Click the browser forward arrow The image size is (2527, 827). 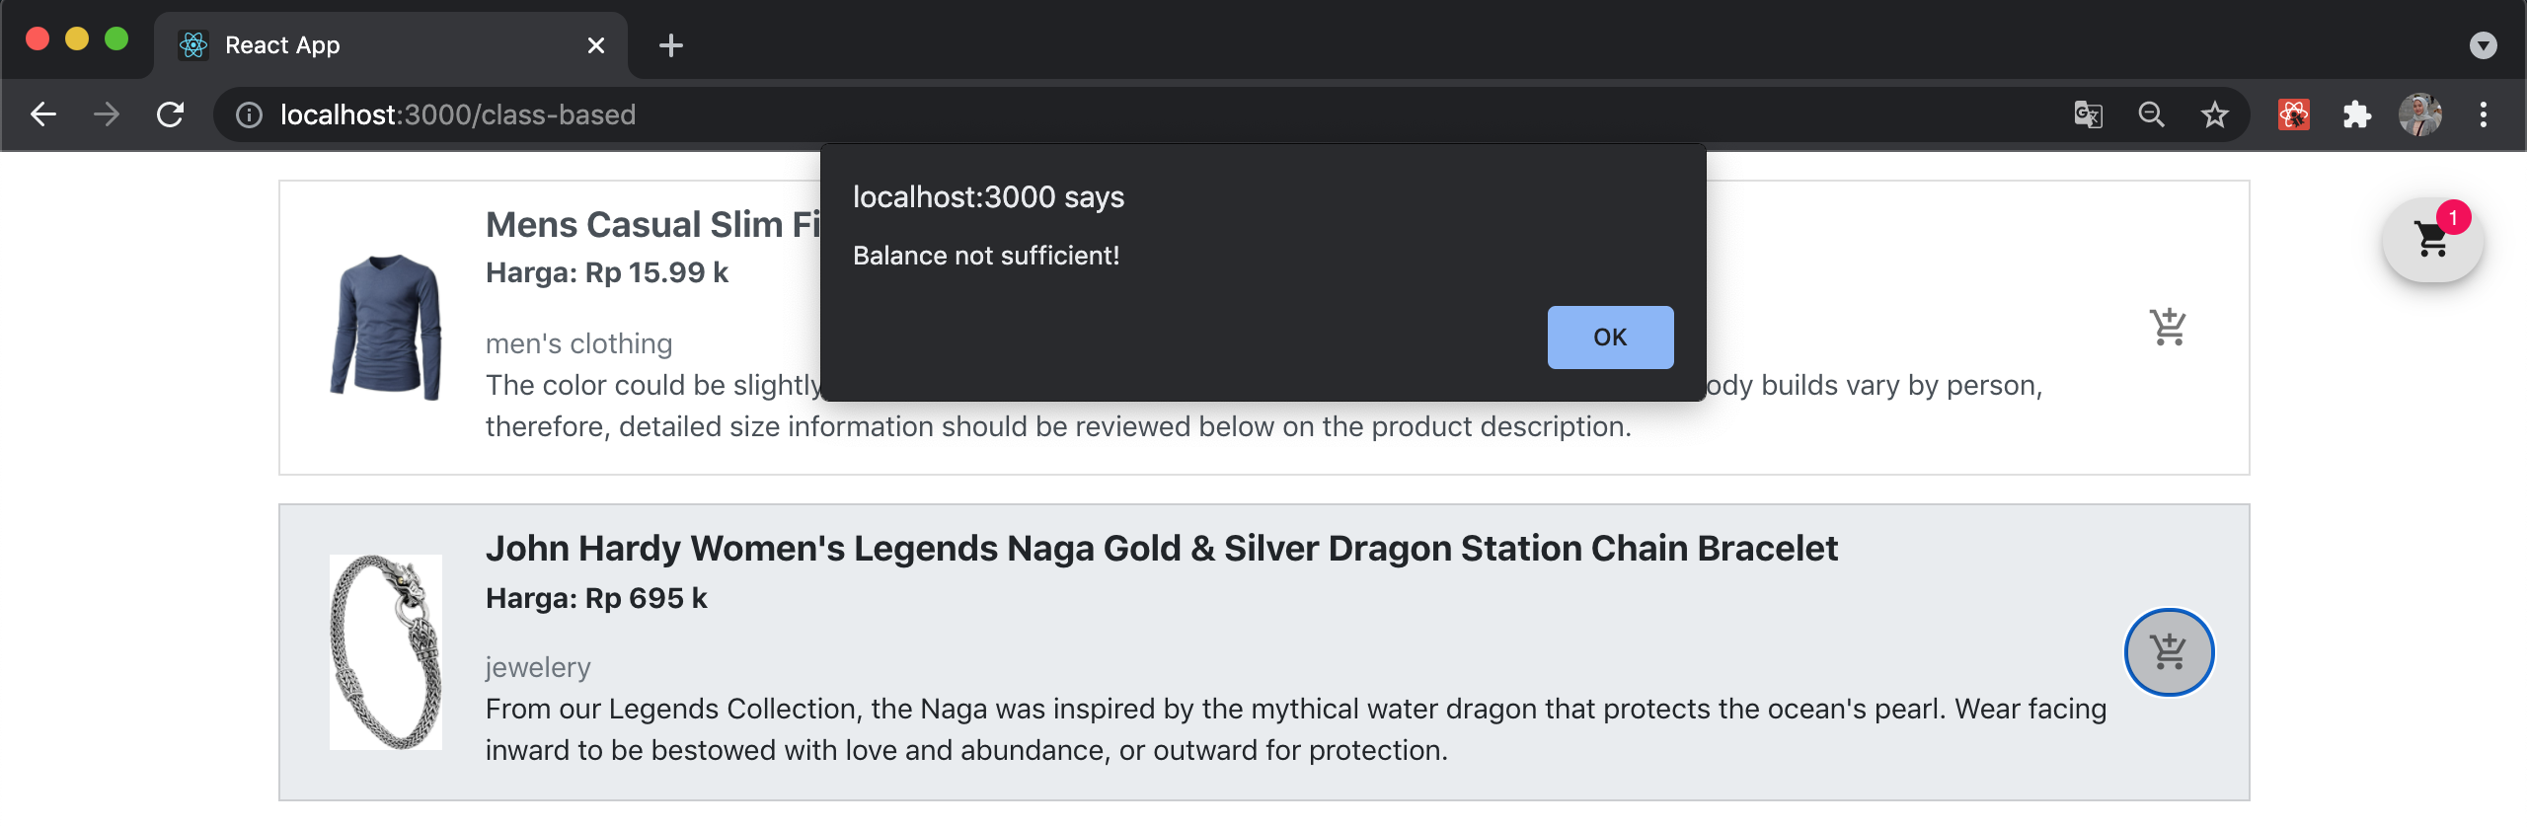pyautogui.click(x=107, y=114)
